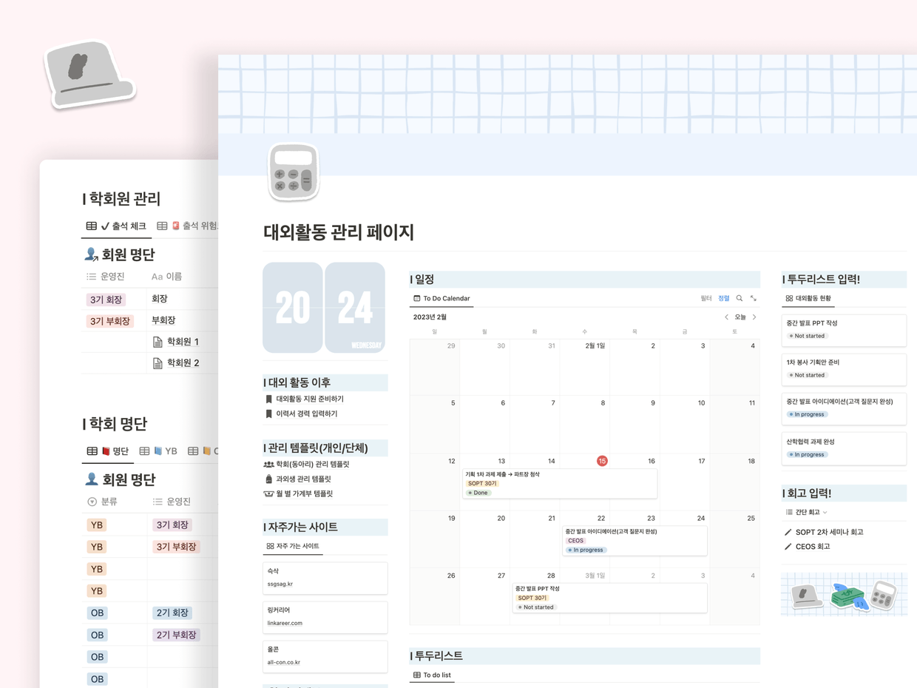The image size is (917, 688).
Task: Click the calculator page icon
Action: 294,172
